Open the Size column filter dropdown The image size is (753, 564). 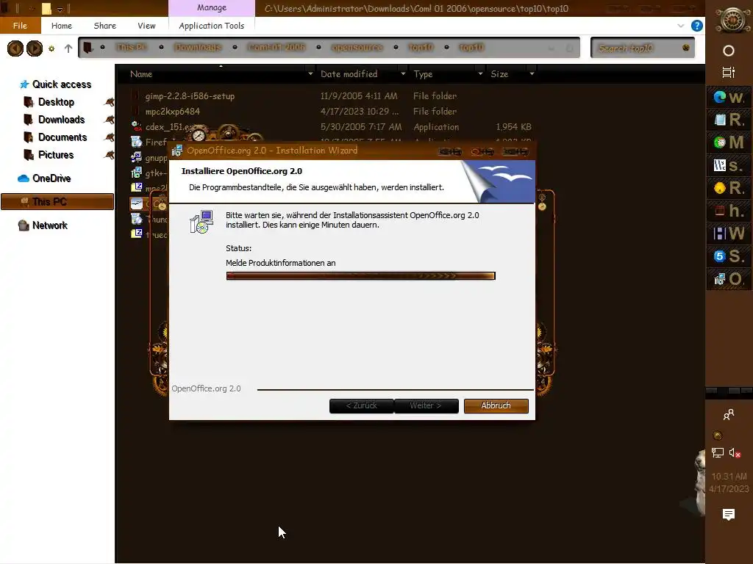click(532, 74)
